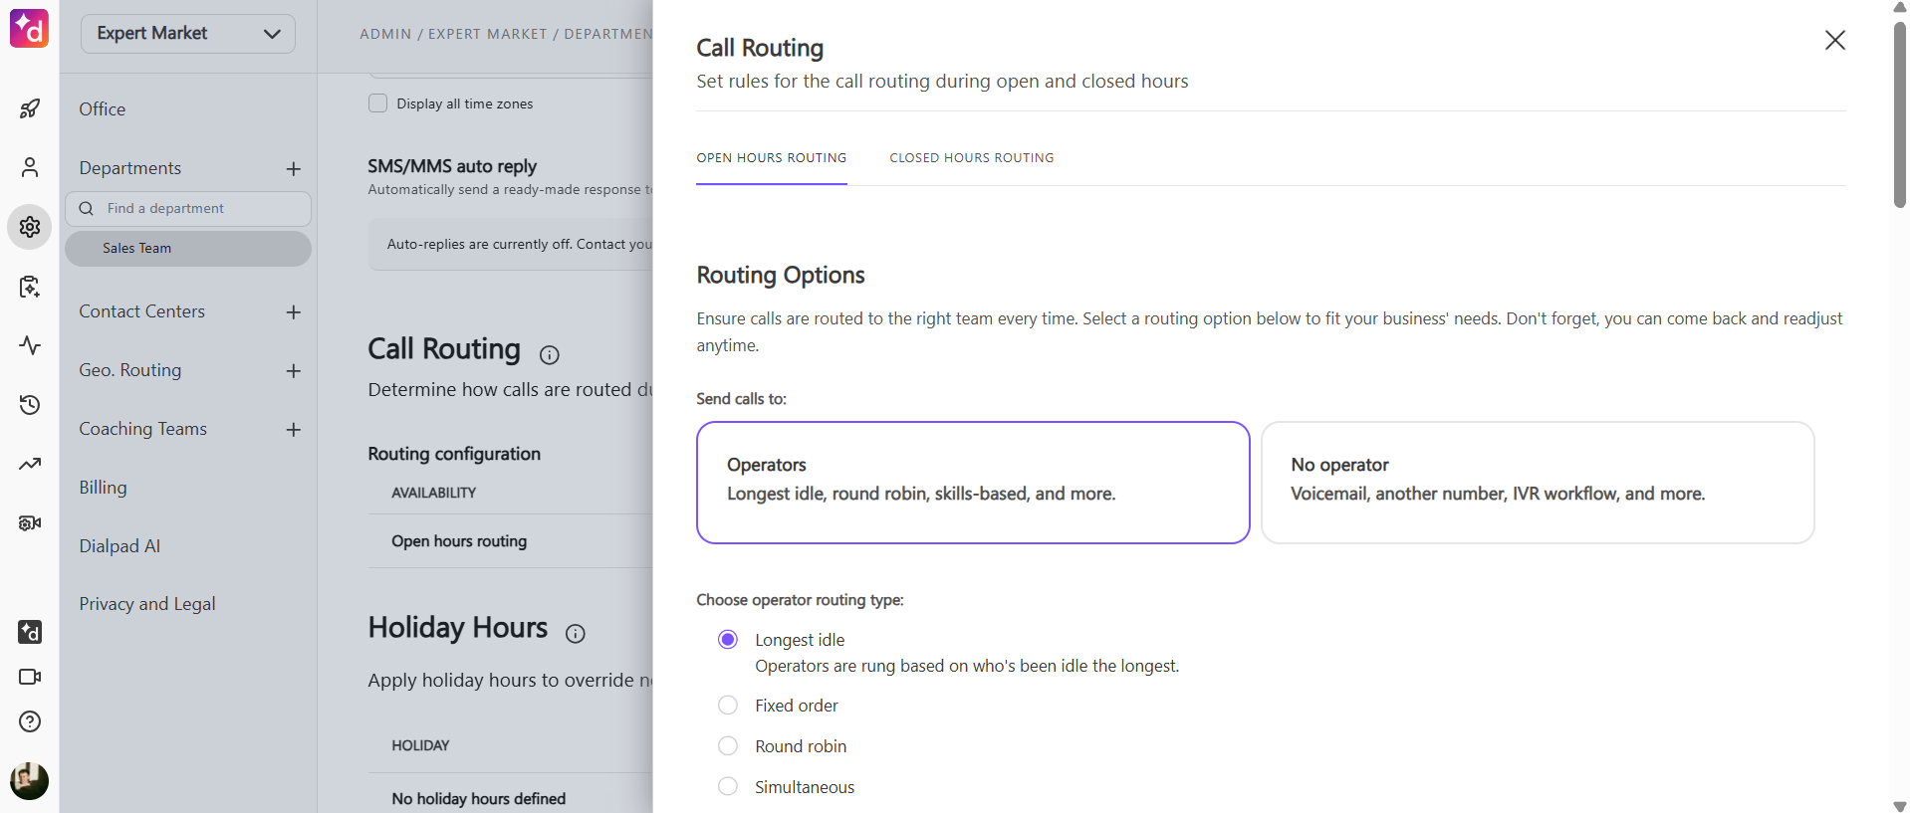Open the Expert Market office dropdown
Viewport: 1910px width, 813px height.
187,34
